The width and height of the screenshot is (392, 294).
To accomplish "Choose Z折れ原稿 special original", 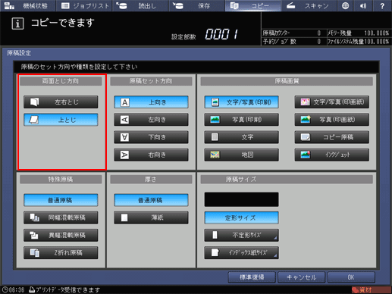I will 61,252.
